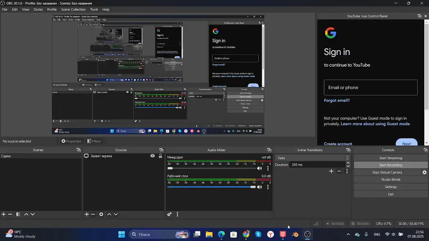Open Learn more about using Guest mode

(x=375, y=124)
